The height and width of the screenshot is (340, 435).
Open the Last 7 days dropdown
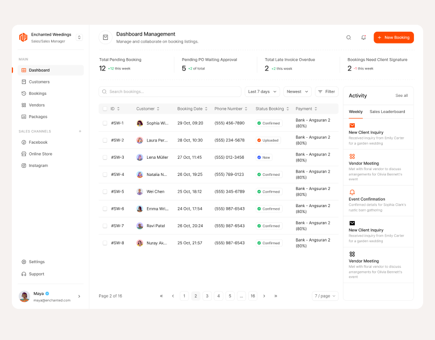tap(262, 91)
